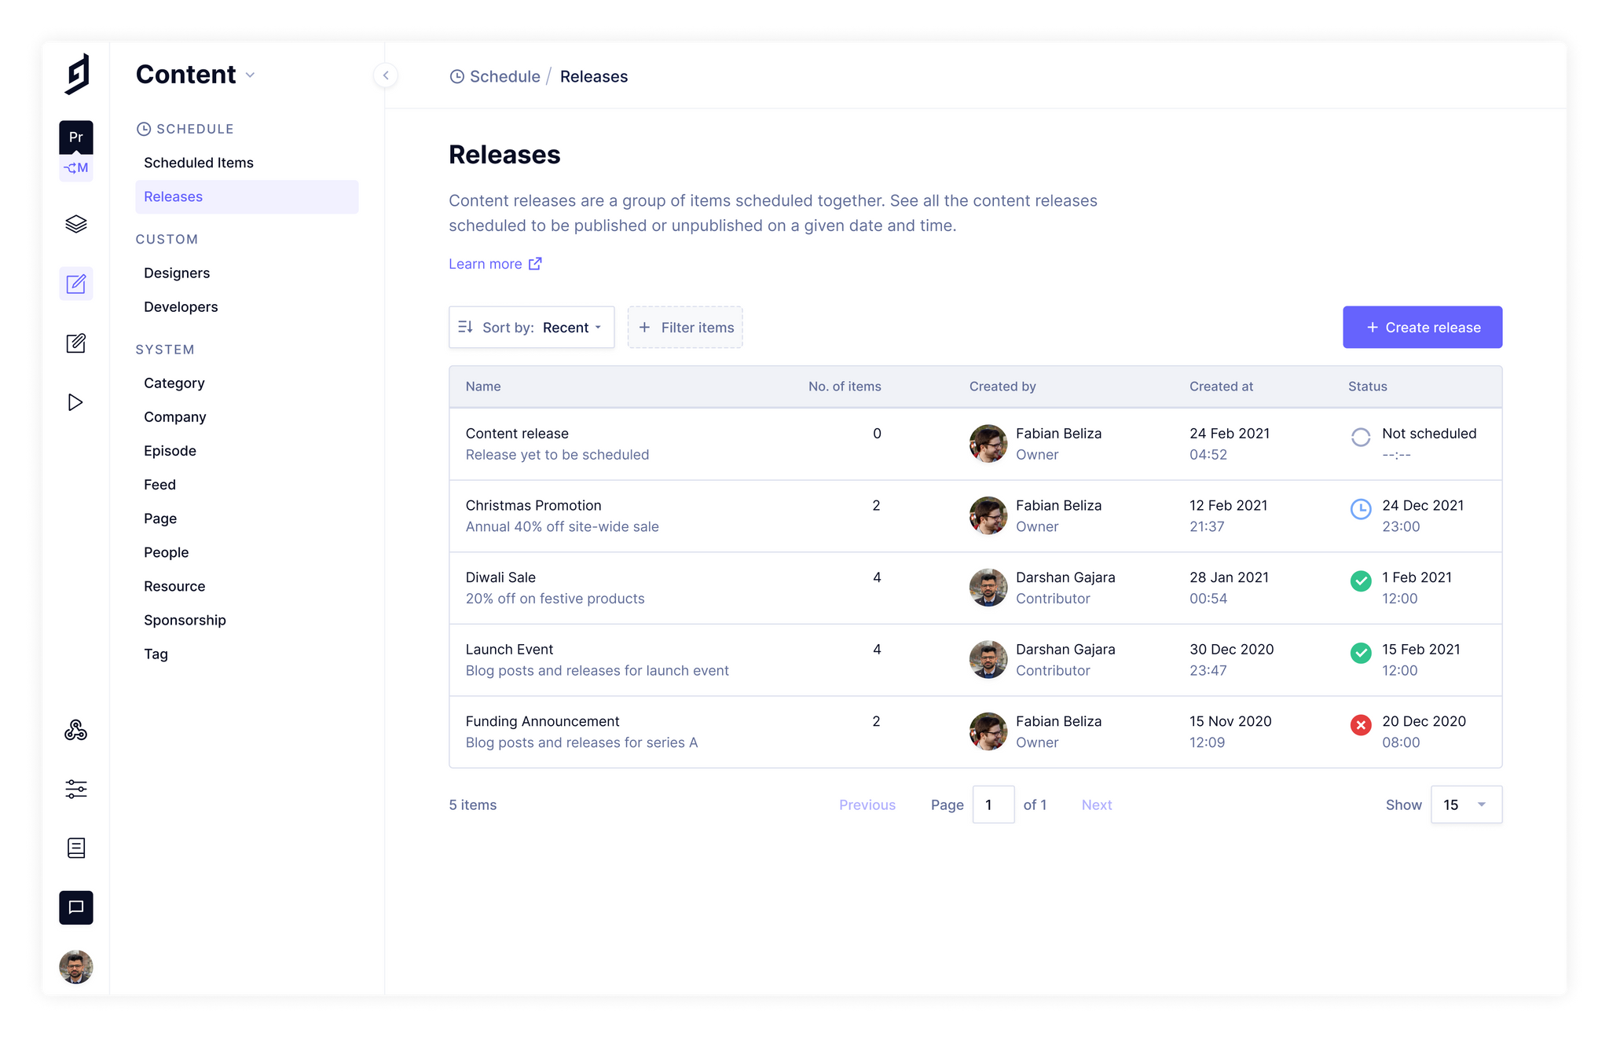Open the Show 15 page size dropdown
Image resolution: width=1609 pixels, height=1037 pixels.
(x=1466, y=804)
